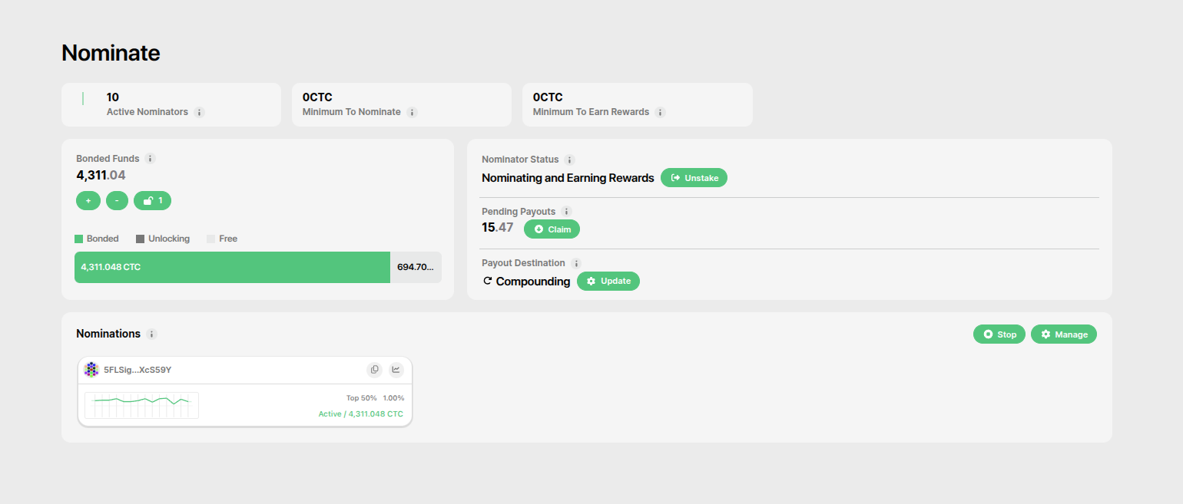Open Nominations info icon
Screen dimensions: 1183x504
tap(152, 334)
